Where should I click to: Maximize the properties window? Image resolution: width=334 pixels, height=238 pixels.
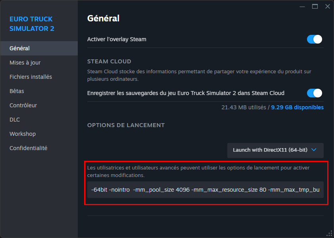[x=315, y=7]
